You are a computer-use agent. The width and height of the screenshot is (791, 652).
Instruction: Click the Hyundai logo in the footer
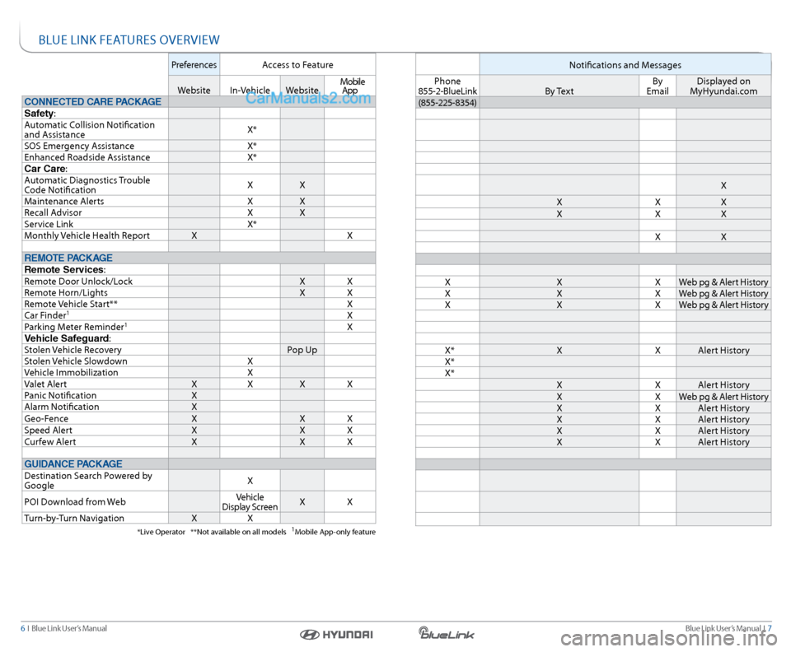336,635
